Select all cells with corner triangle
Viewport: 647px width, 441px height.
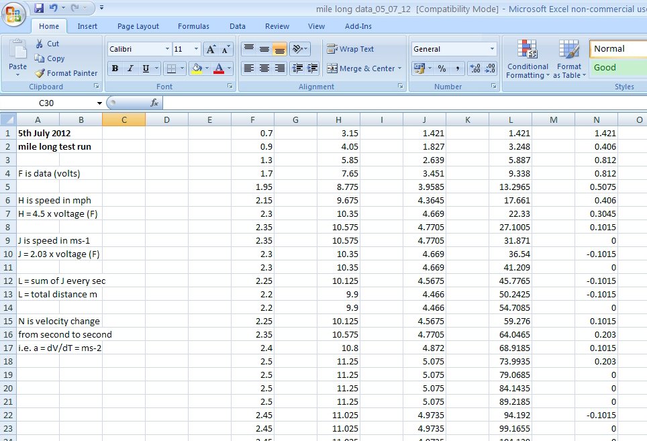pos(8,119)
